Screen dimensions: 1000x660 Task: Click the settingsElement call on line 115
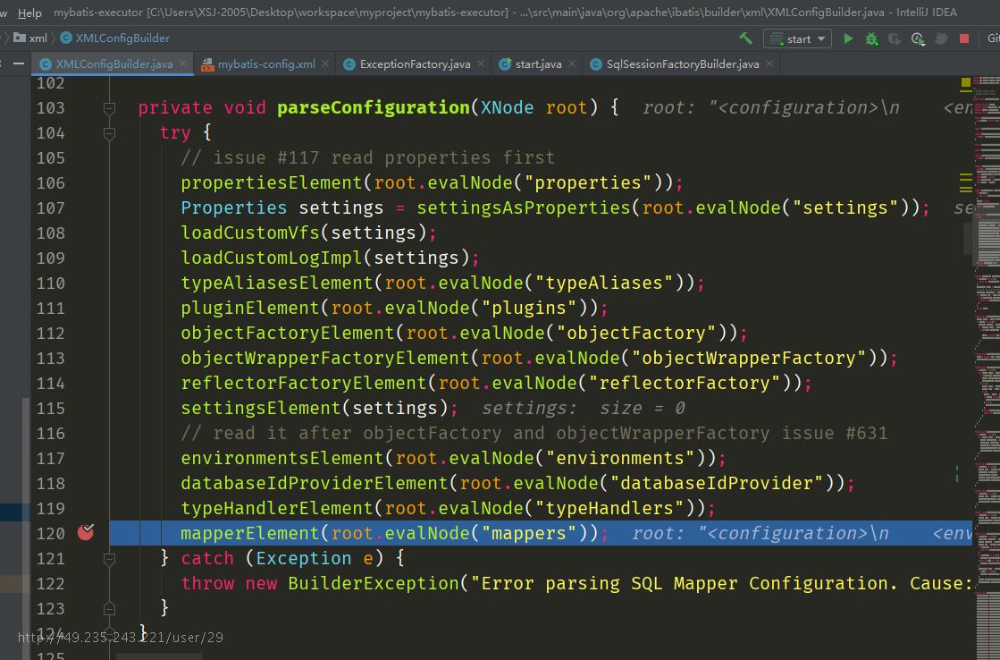click(x=261, y=408)
